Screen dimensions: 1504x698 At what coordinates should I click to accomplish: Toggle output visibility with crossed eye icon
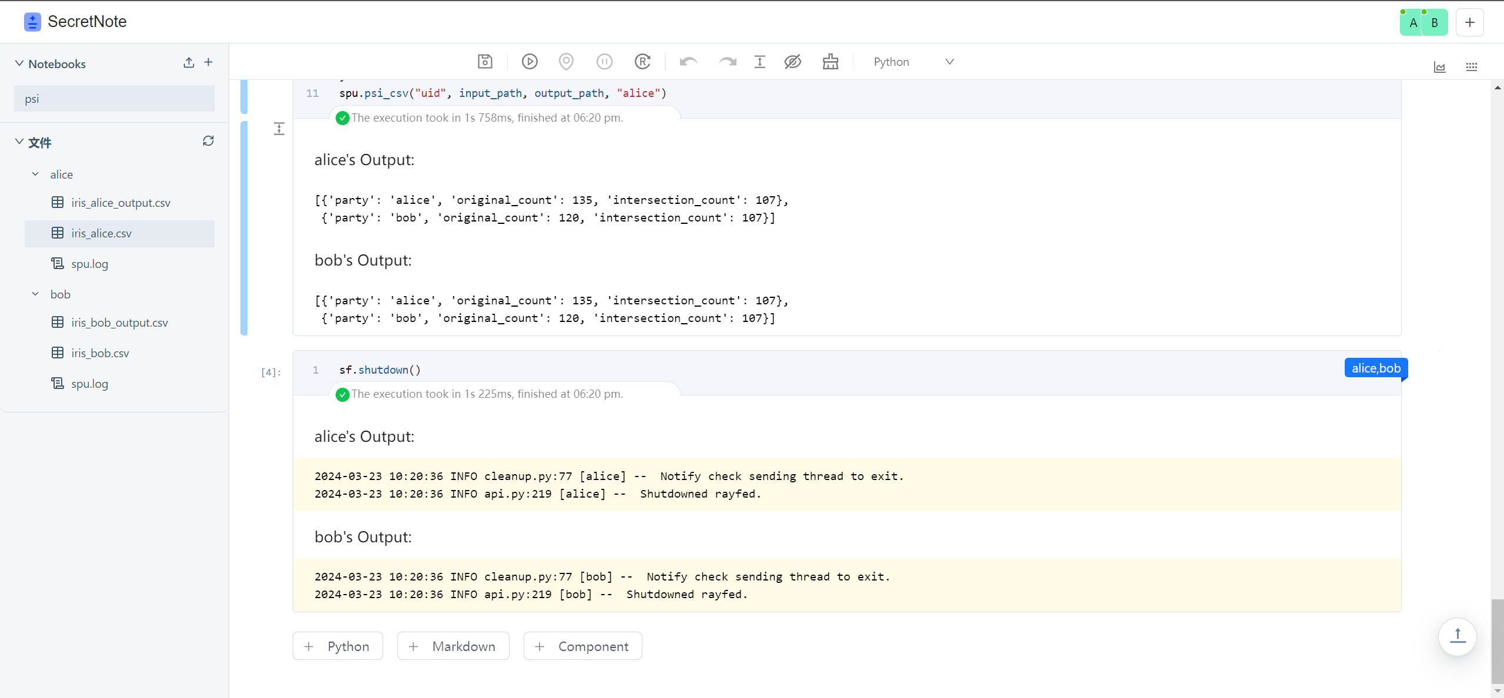coord(792,62)
